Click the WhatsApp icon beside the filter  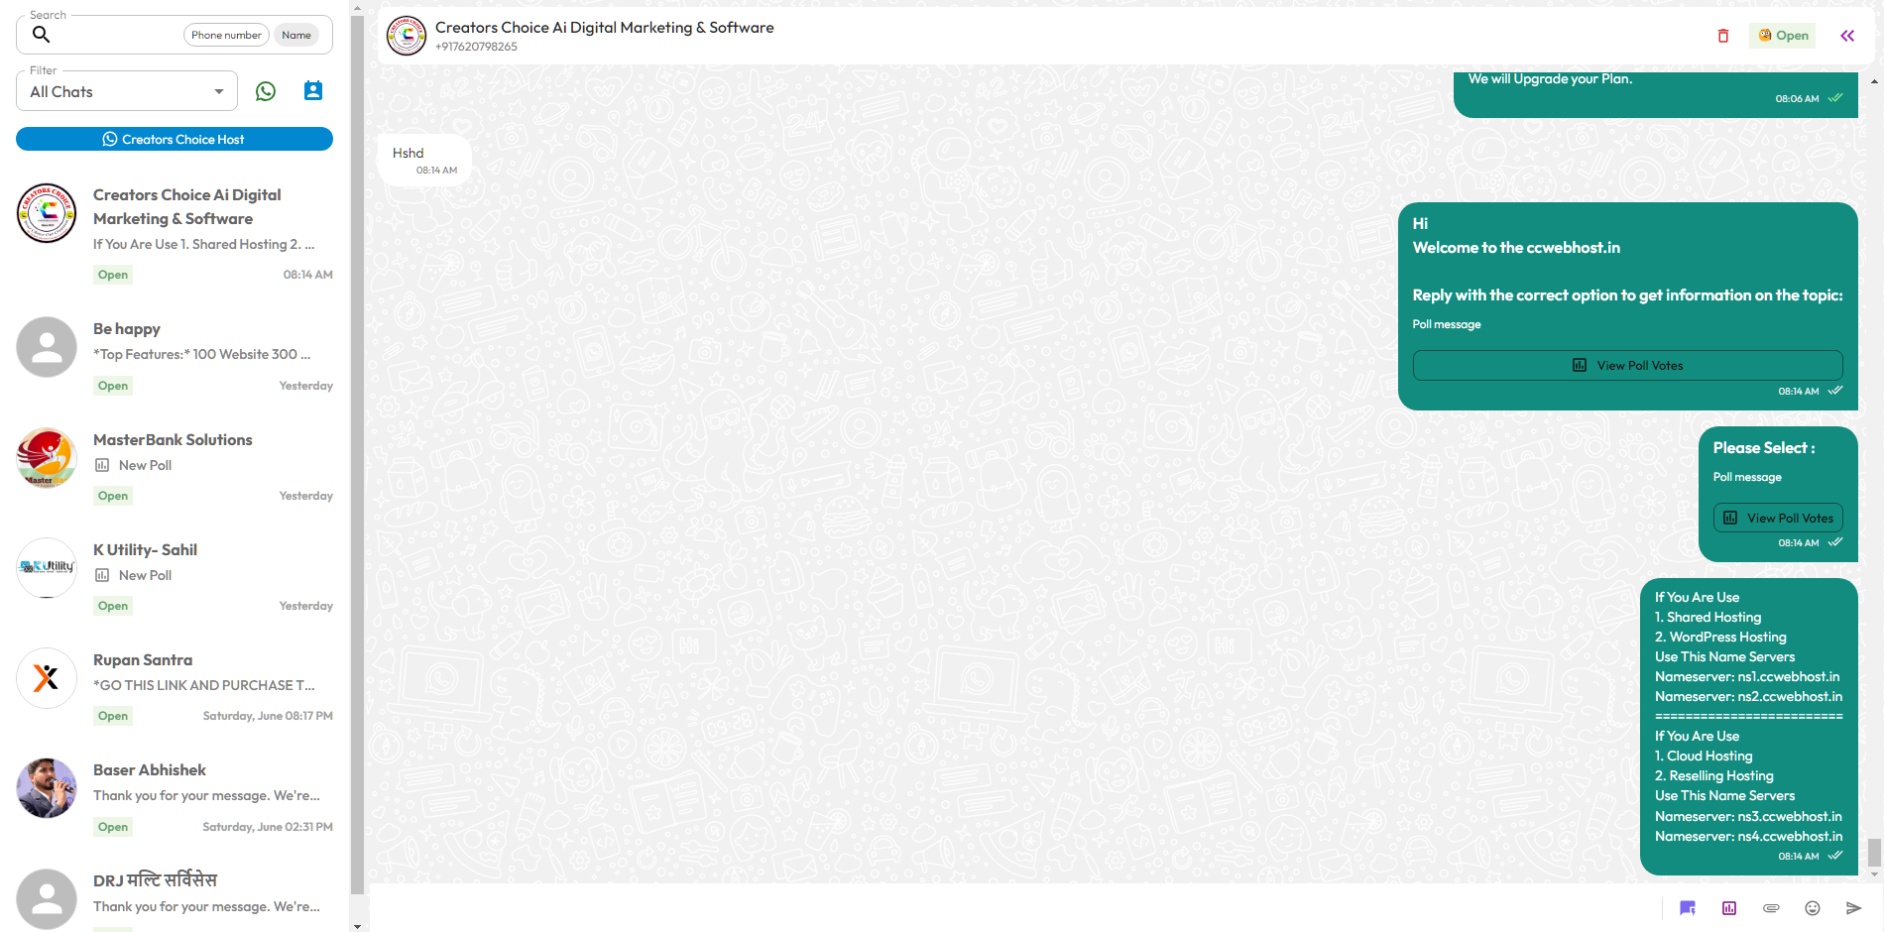coord(266,91)
